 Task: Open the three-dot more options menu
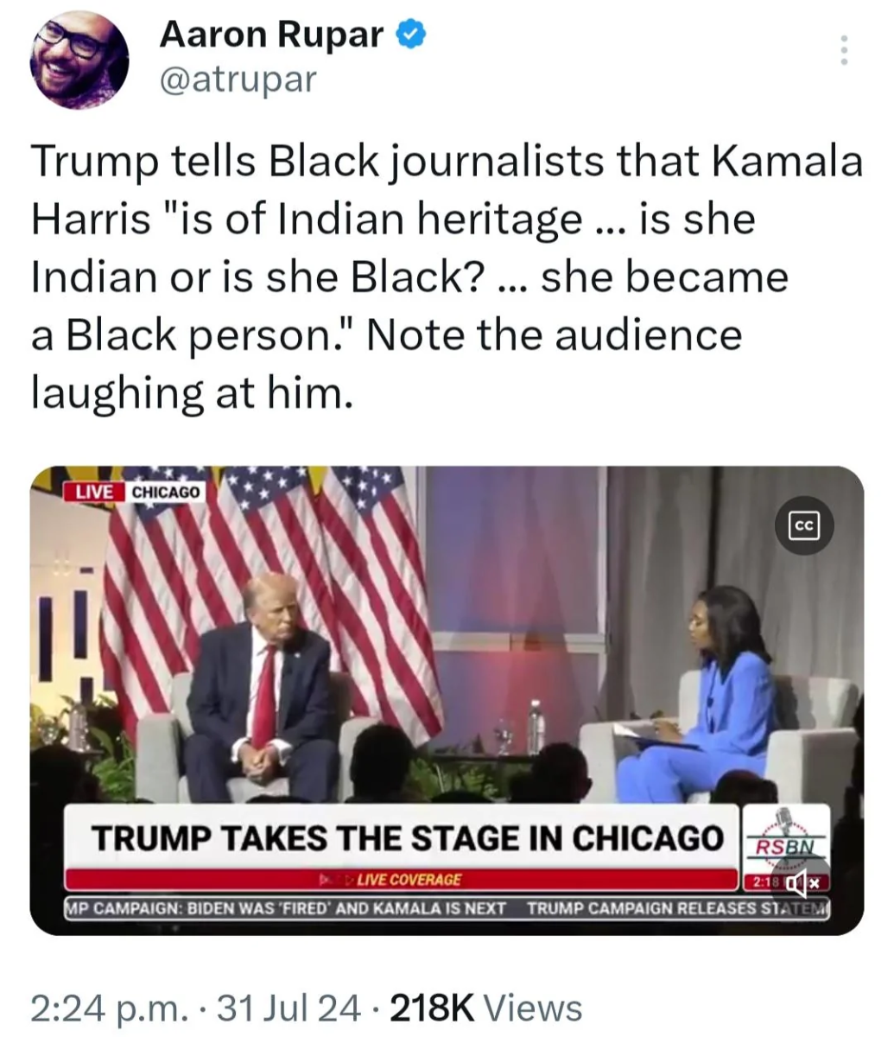point(844,50)
